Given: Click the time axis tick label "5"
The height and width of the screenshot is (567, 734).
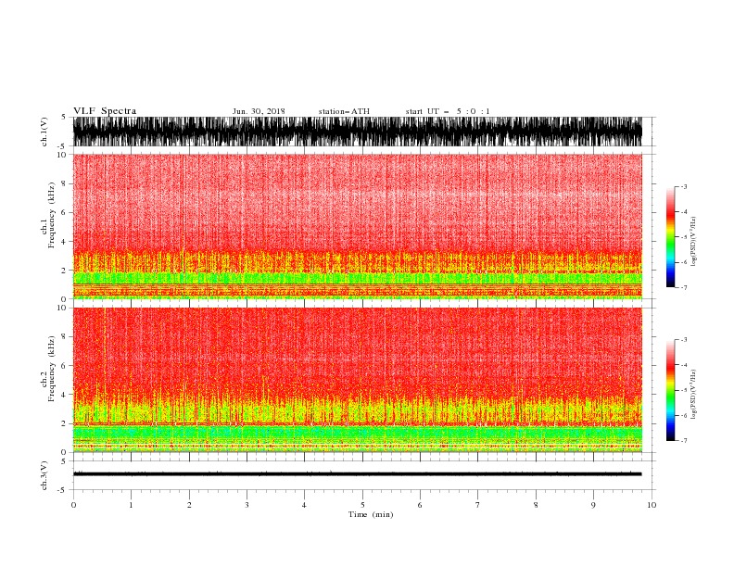Looking at the screenshot, I should click(x=362, y=505).
